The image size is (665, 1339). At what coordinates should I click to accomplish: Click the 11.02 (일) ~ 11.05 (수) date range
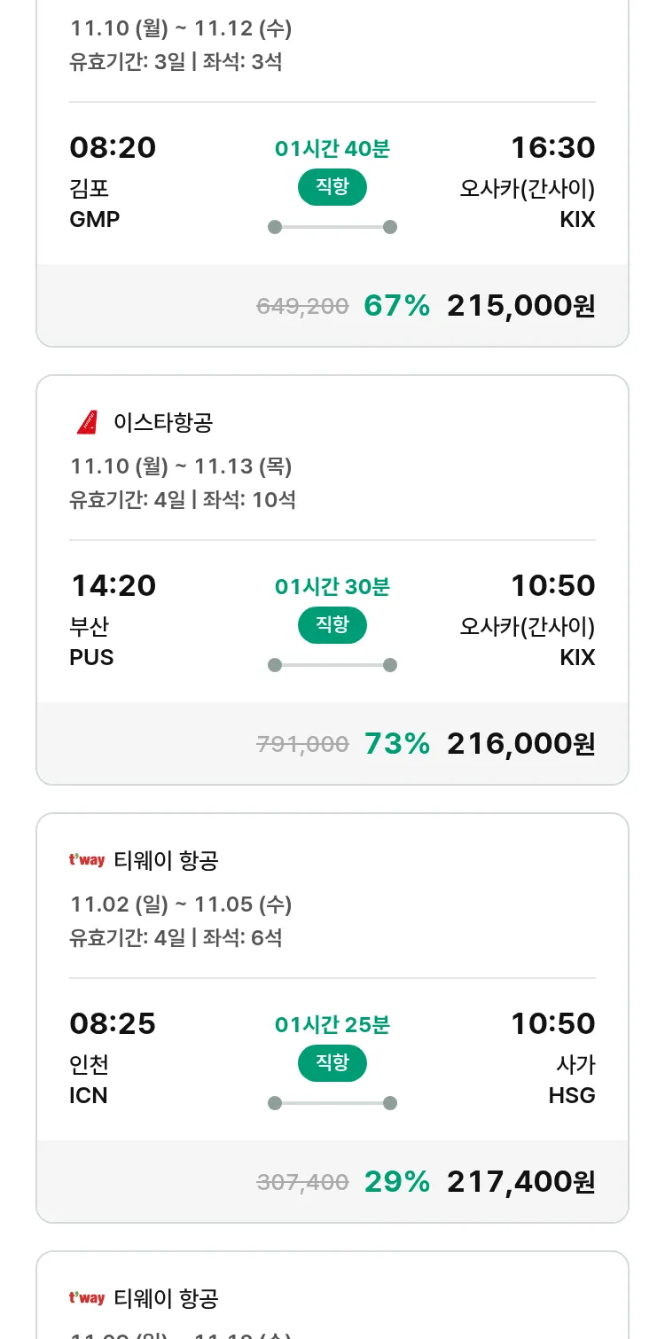(x=181, y=904)
